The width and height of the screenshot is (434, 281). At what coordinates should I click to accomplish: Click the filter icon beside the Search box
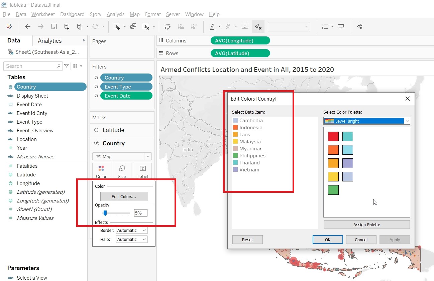click(x=67, y=66)
